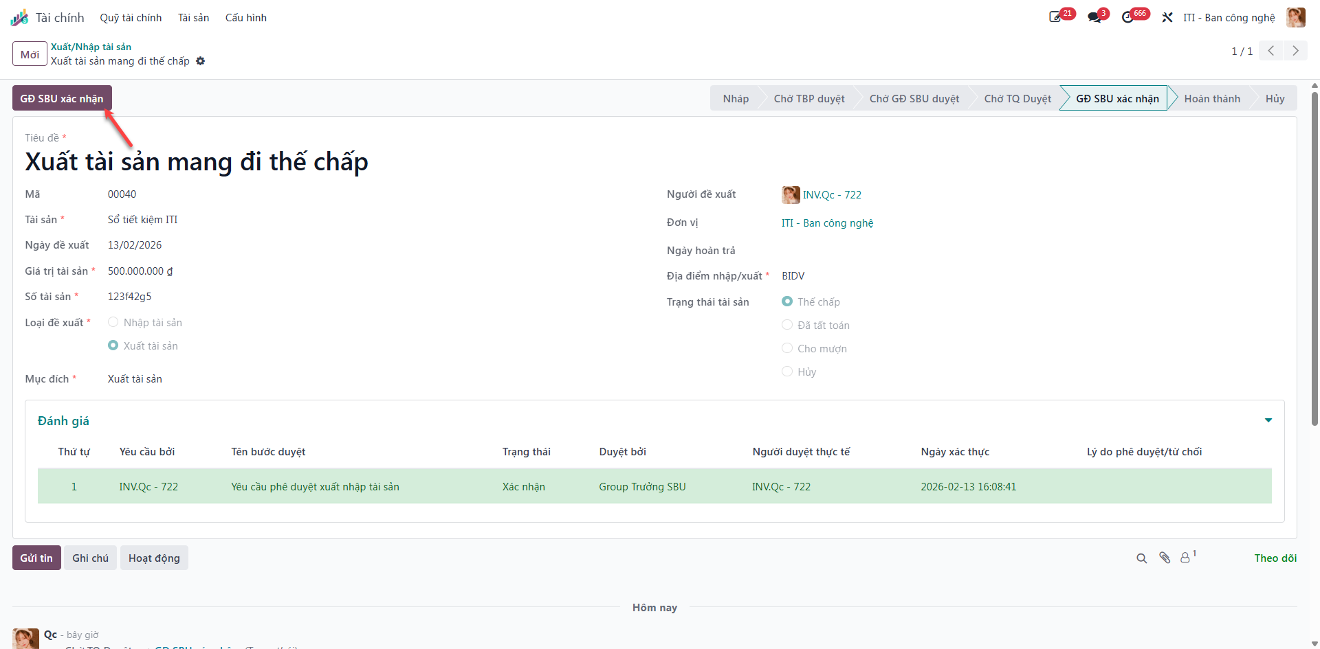The height and width of the screenshot is (649, 1320).
Task: Go to next record with right chevron
Action: [1296, 51]
